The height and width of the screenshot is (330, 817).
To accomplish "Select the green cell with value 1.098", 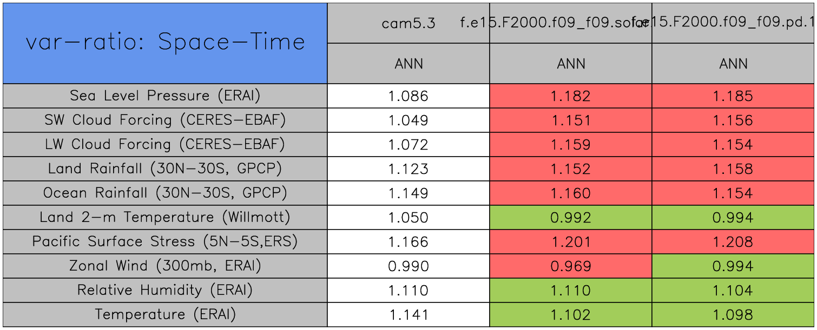I will [x=733, y=315].
